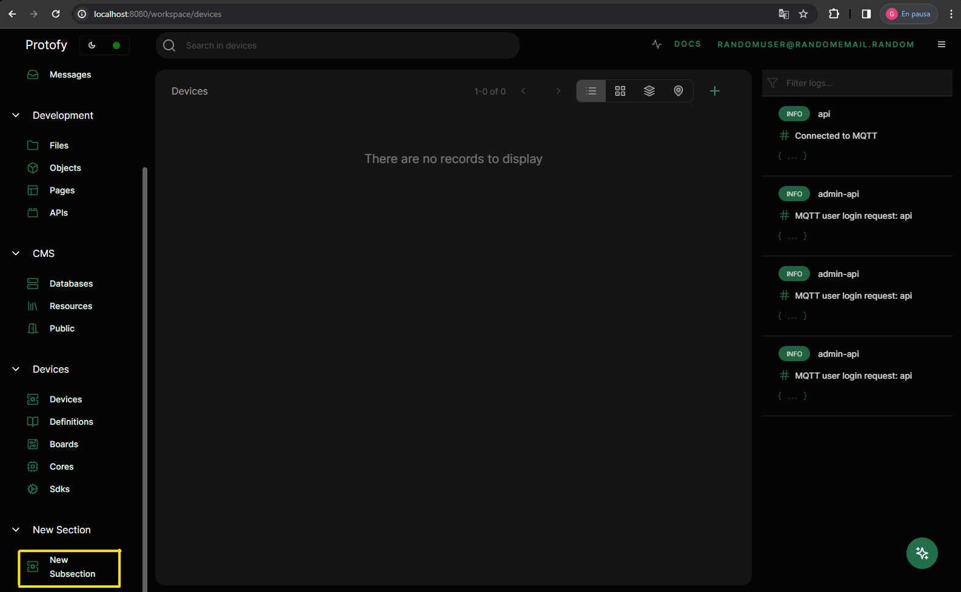961x592 pixels.
Task: Collapse the Devices sidebar section
Action: pos(16,369)
